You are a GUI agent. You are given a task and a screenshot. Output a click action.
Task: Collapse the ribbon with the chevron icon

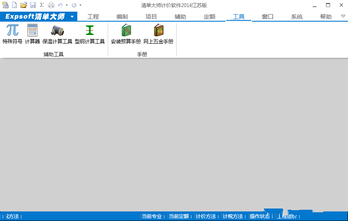[x=343, y=16]
